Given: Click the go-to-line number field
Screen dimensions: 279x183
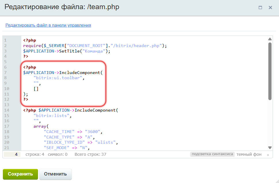Looking at the screenshot, I should (x=12, y=154).
